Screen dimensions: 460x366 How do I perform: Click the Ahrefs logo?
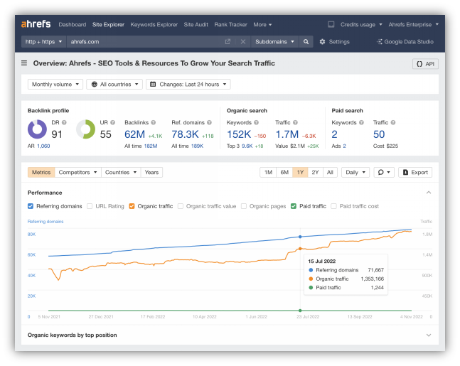click(36, 24)
